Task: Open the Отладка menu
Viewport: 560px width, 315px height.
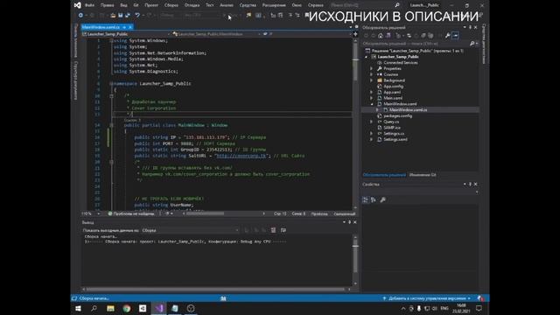Action: pyautogui.click(x=192, y=5)
